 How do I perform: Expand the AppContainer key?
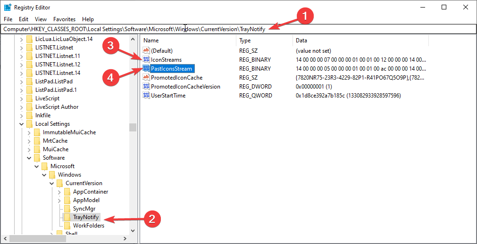[59, 192]
